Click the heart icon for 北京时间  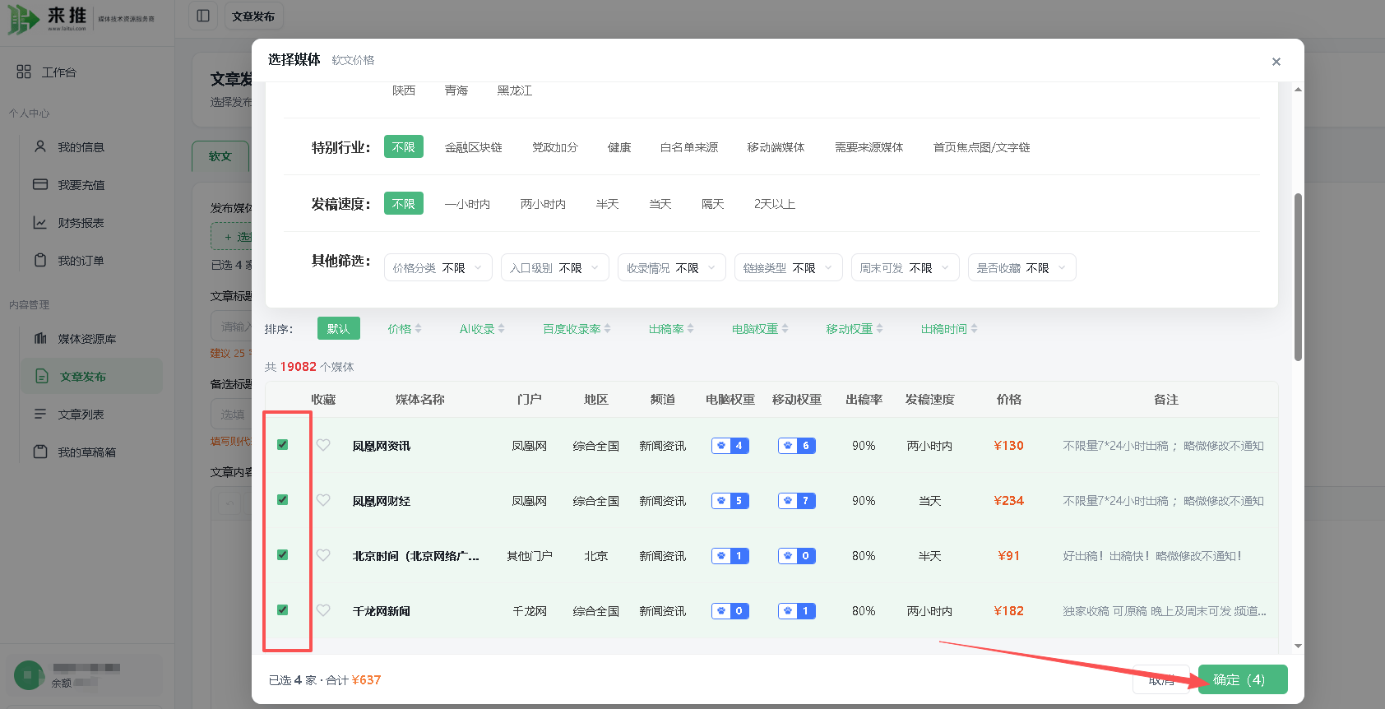[323, 555]
